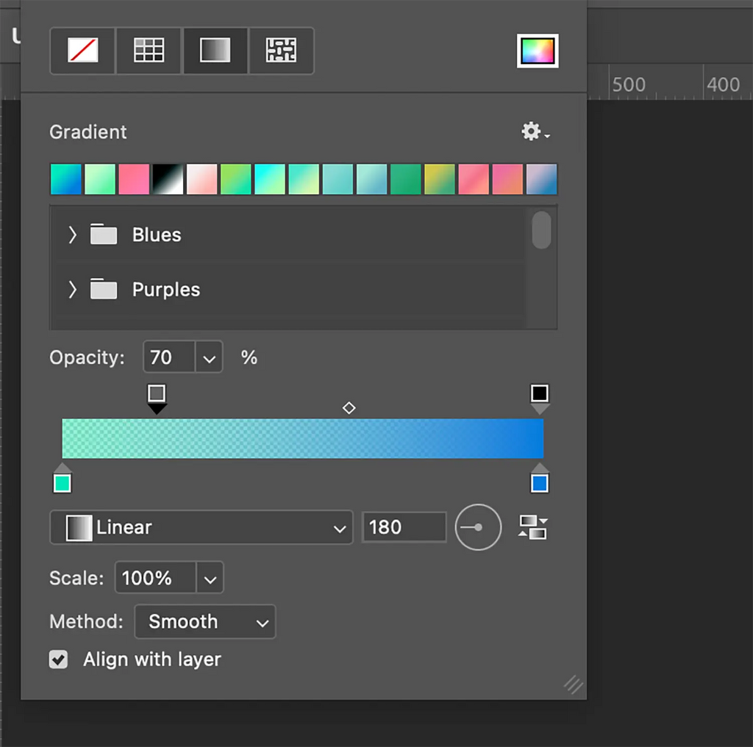Click the Scale field showing 100%
This screenshot has width=753, height=747.
156,578
